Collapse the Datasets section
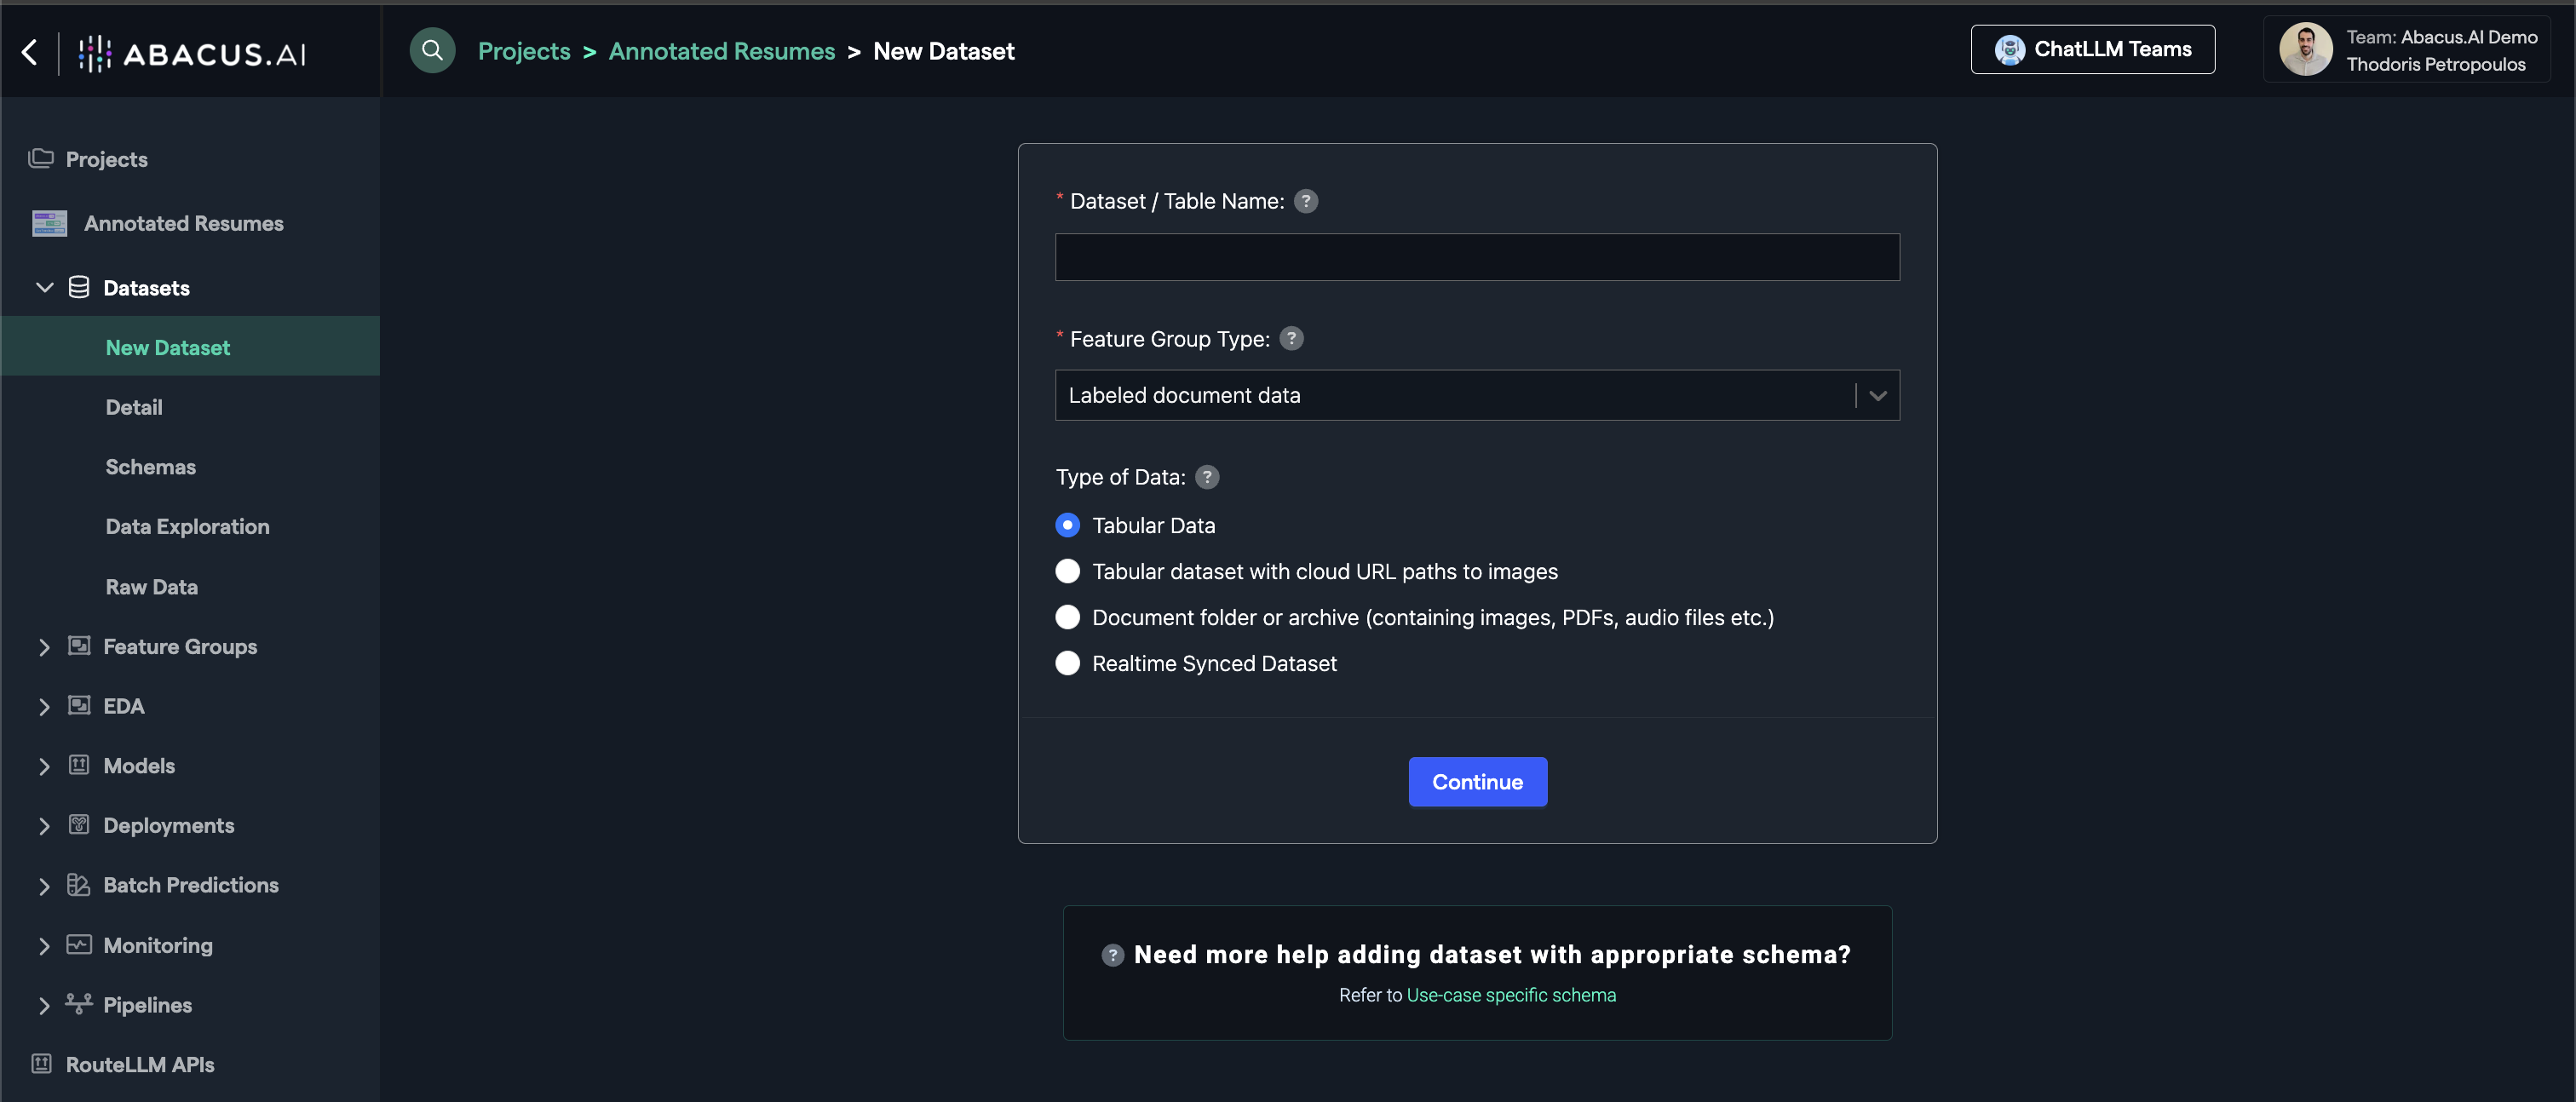Screen dimensions: 2576x1102 point(45,287)
